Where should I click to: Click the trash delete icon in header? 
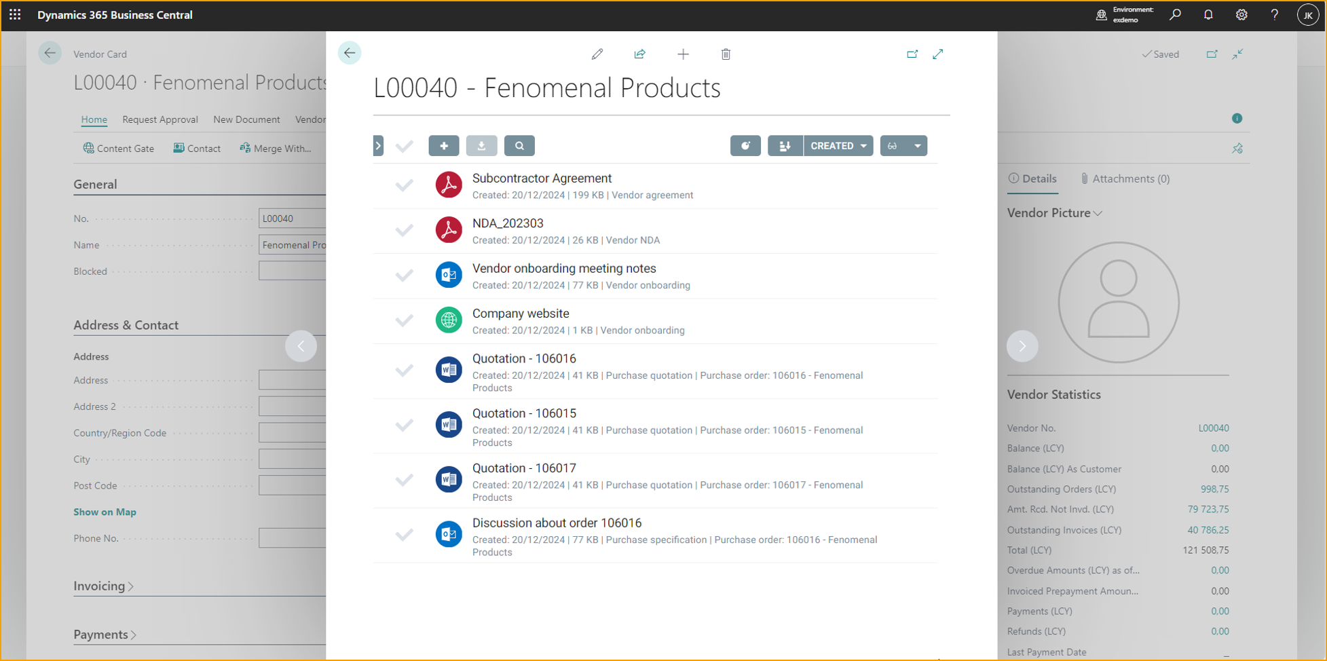[x=726, y=54]
